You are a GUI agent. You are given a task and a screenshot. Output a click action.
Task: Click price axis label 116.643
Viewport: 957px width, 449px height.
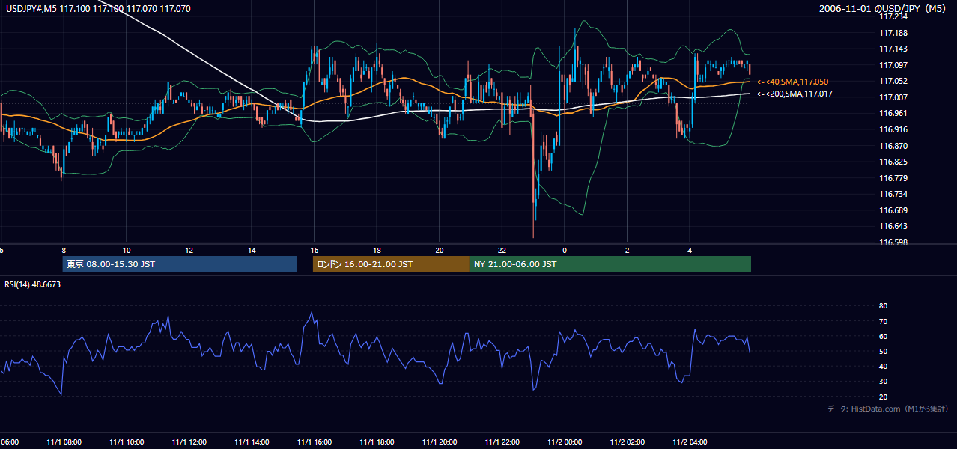(x=893, y=226)
